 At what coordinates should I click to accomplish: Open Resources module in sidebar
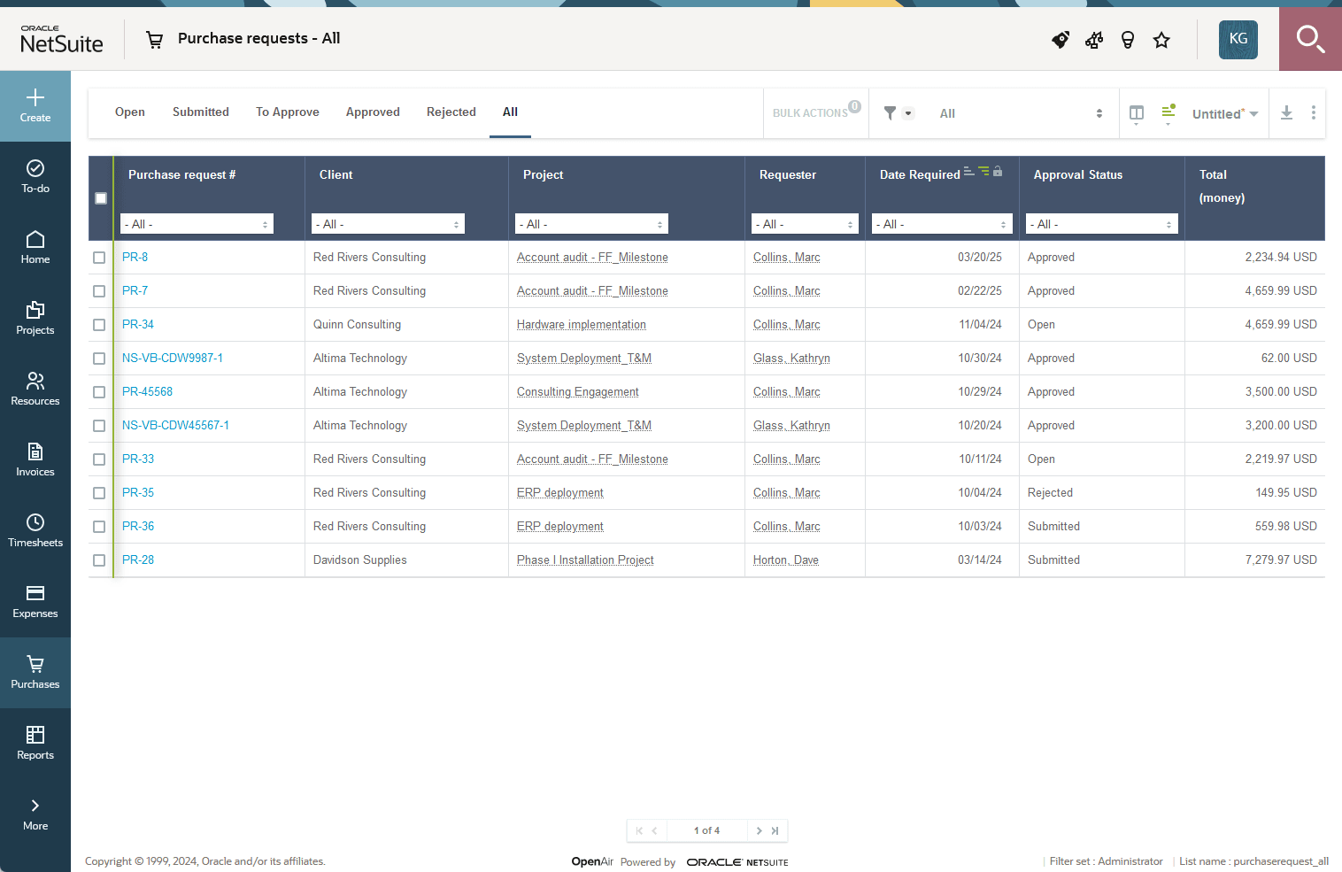coord(35,390)
